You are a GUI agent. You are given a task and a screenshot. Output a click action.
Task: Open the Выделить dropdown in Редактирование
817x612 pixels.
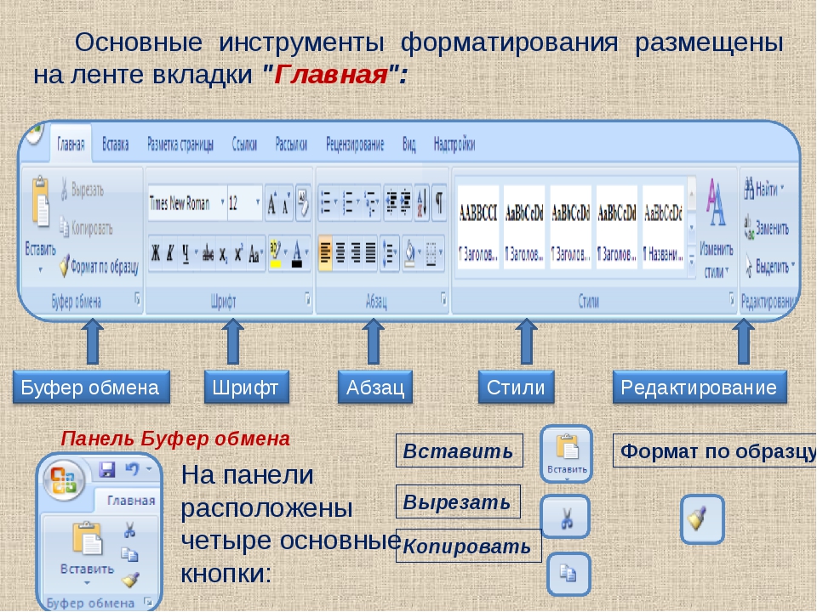pos(770,267)
